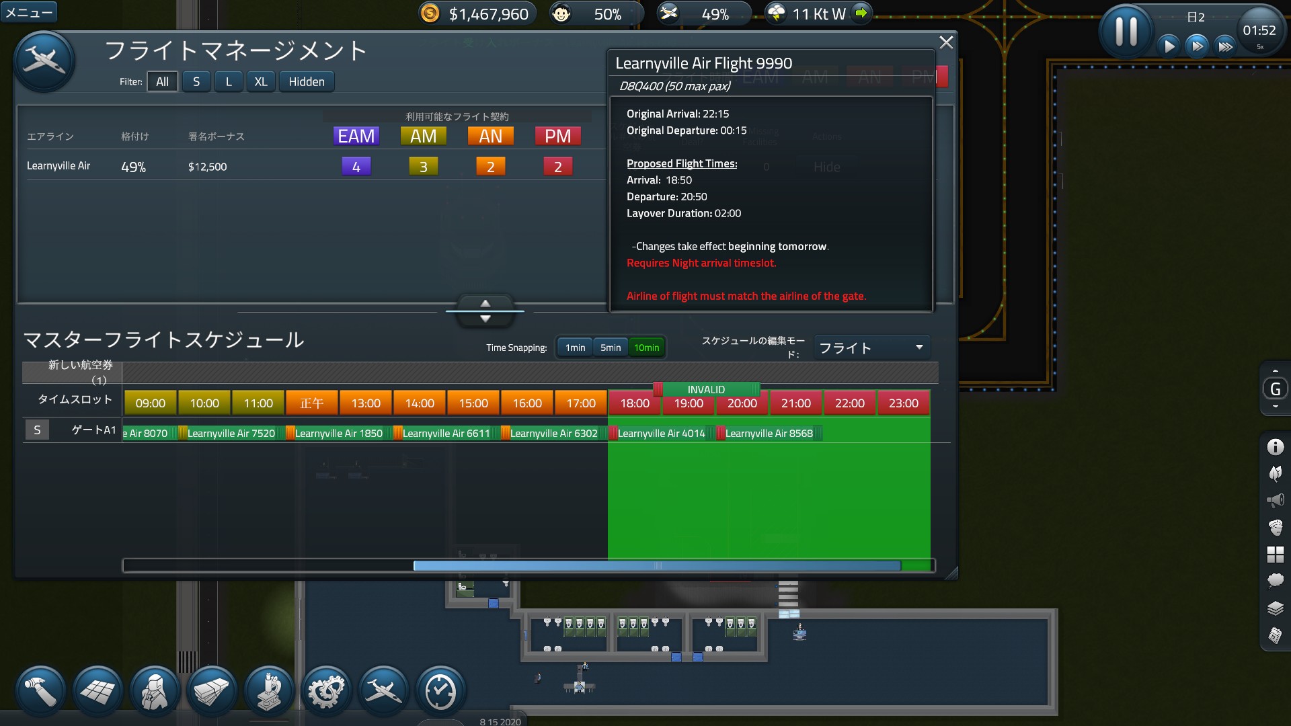Image resolution: width=1291 pixels, height=726 pixels.
Task: Open the schedule edit mode dropdown
Action: pyautogui.click(x=871, y=348)
